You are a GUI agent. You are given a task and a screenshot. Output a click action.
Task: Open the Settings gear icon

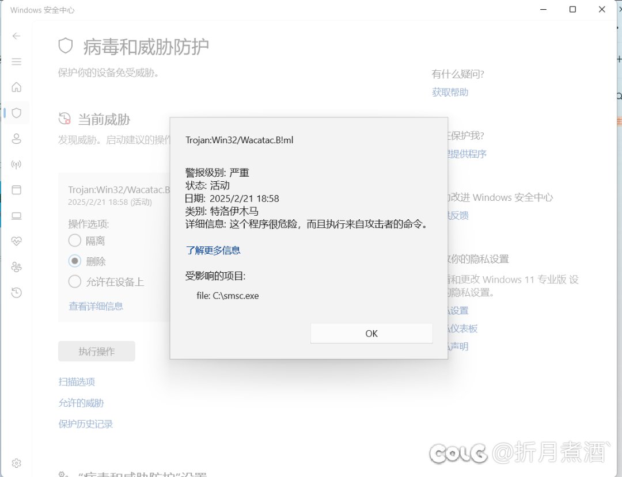[16, 463]
